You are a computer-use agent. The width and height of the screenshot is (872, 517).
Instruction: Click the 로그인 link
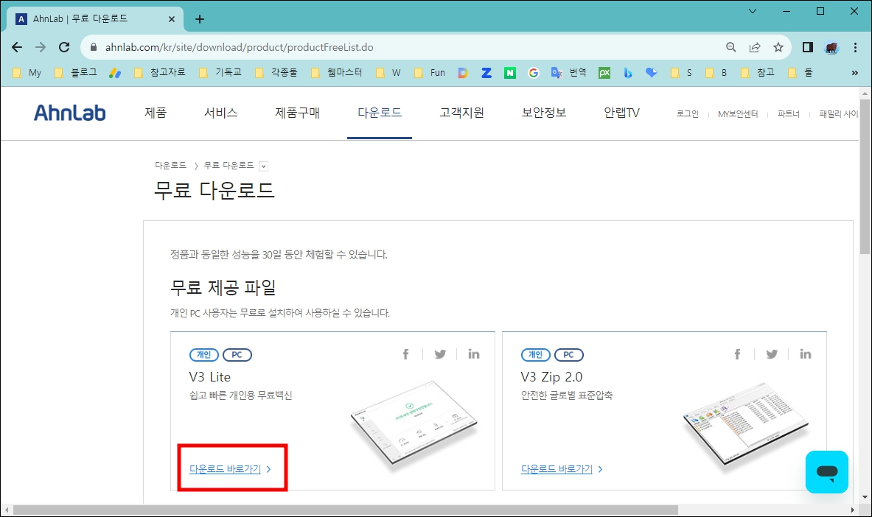[x=688, y=113]
